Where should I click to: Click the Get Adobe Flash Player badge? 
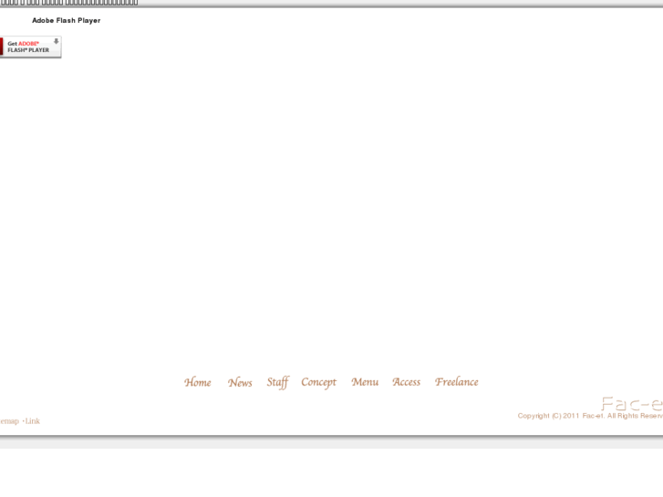[x=30, y=47]
